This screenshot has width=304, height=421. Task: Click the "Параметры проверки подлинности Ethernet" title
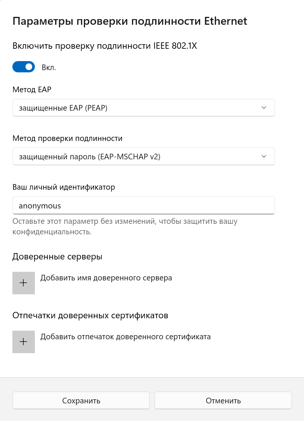(x=130, y=21)
